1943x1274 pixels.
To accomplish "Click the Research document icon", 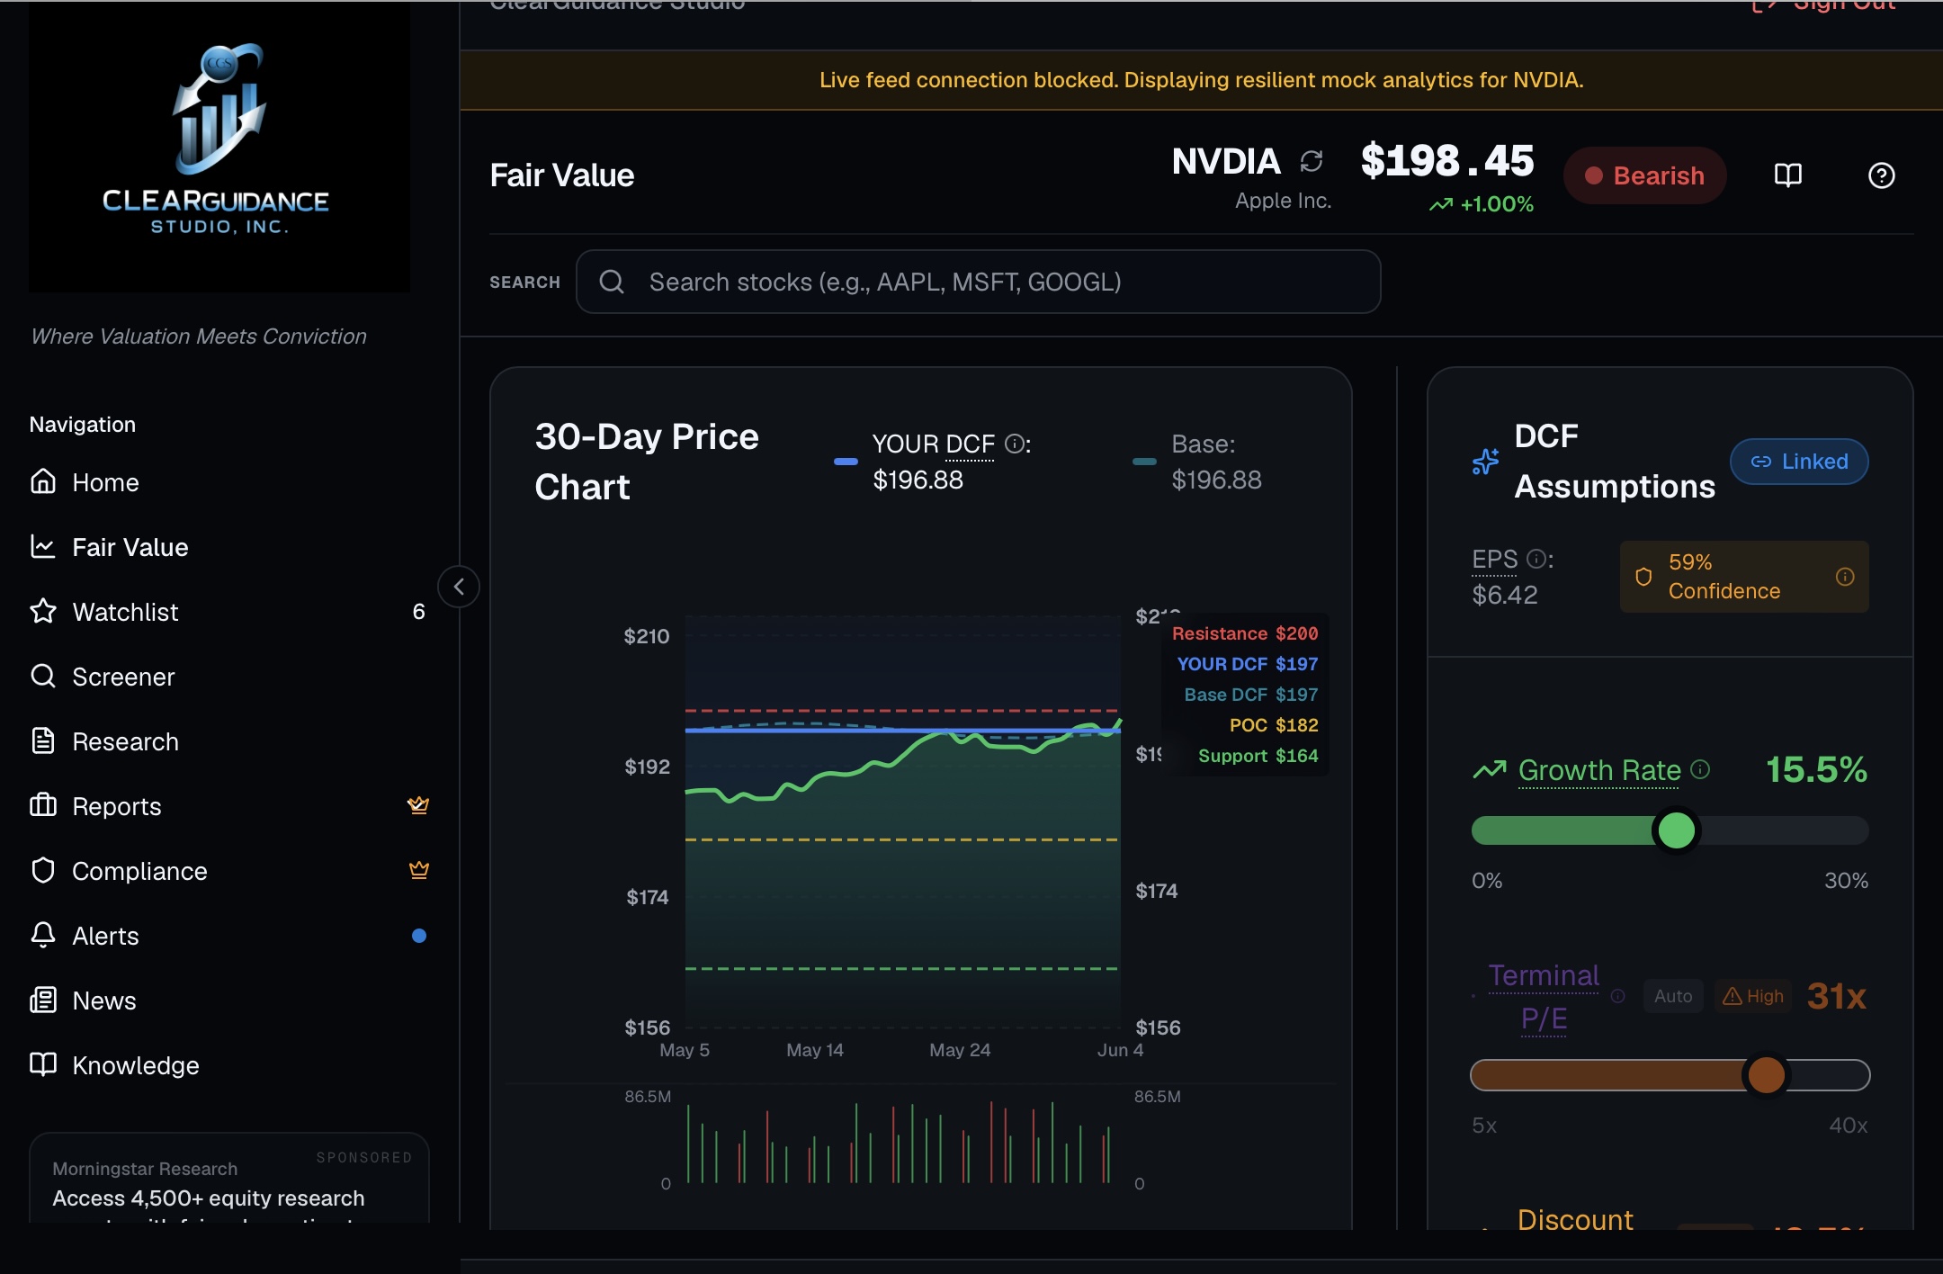I will click(43, 740).
